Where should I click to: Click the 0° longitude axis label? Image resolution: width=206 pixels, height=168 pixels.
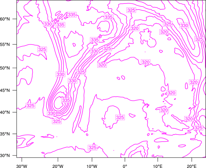(x=125, y=166)
